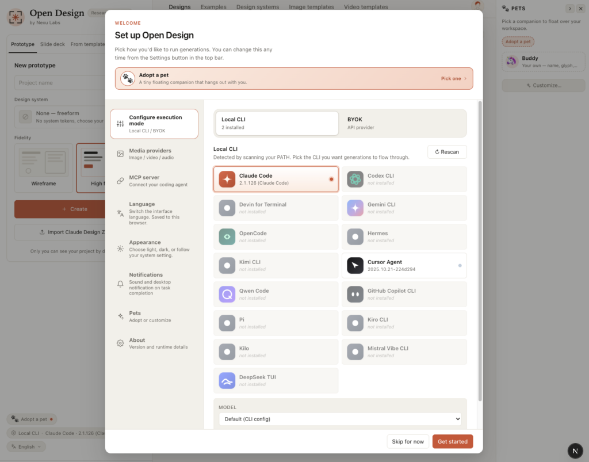
Task: Click the Codex CLI icon
Action: click(355, 179)
